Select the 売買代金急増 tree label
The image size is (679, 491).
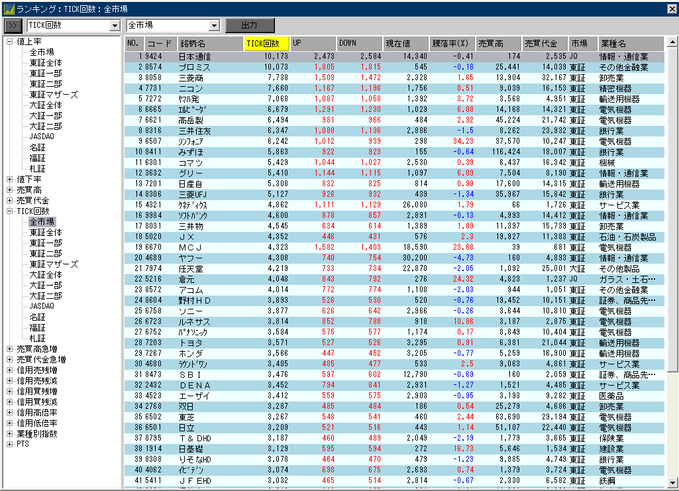tap(41, 360)
